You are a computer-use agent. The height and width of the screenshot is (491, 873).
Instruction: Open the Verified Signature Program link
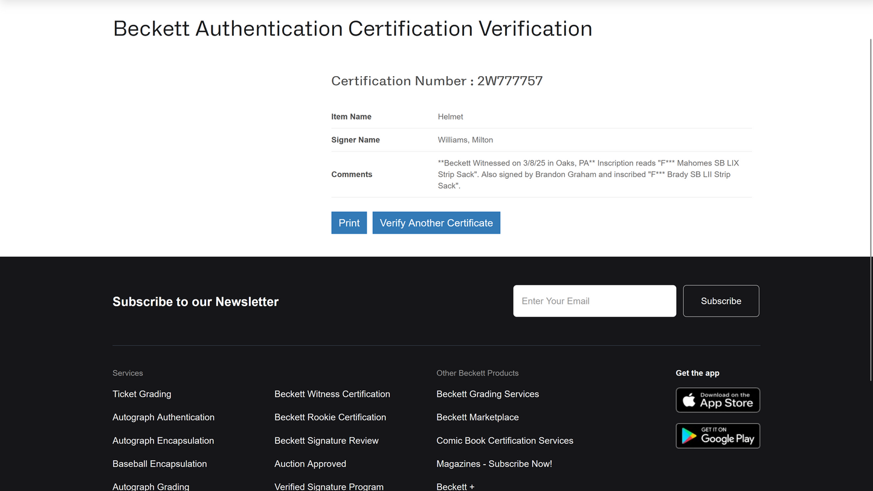[329, 486]
